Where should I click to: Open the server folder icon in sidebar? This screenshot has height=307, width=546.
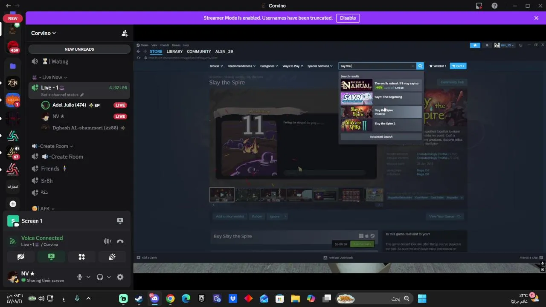click(13, 66)
